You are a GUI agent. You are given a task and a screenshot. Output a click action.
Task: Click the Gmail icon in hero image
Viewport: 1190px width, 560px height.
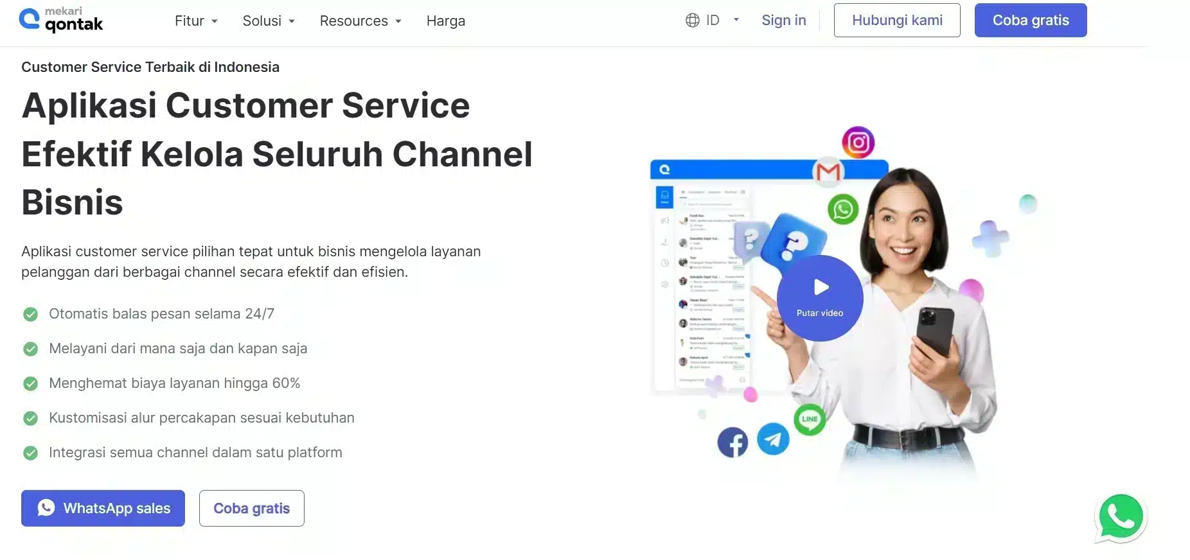click(828, 171)
